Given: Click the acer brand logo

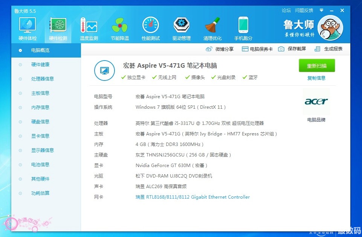Looking at the screenshot, I should point(316,102).
